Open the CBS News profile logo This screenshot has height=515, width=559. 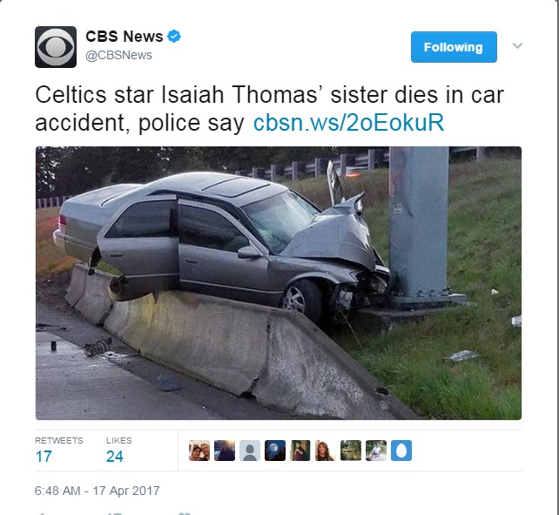56,47
